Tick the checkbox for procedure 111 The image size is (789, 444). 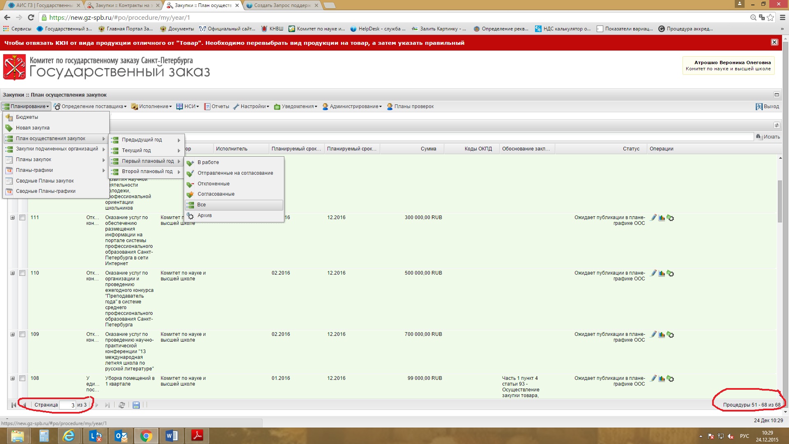pyautogui.click(x=23, y=217)
